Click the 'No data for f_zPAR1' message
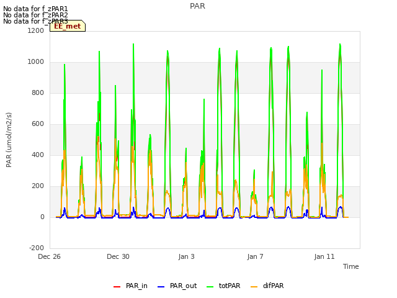 tap(35, 9)
